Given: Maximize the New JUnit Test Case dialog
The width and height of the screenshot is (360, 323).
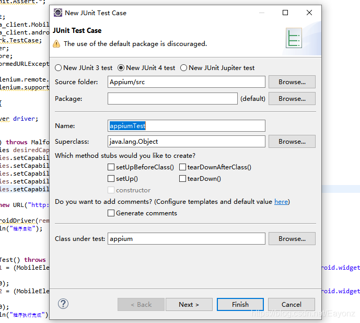Looking at the screenshot, I should pyautogui.click(x=285, y=13).
